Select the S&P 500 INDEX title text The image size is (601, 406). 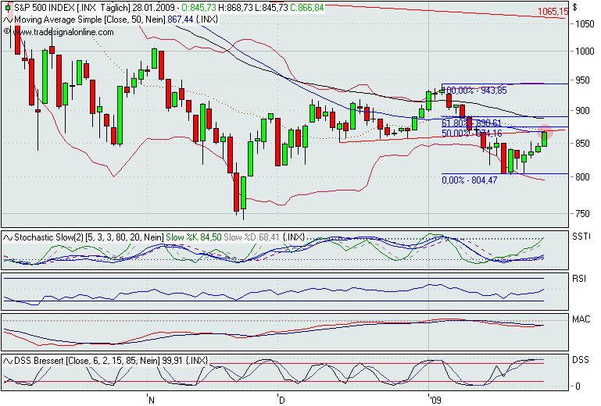click(x=44, y=7)
